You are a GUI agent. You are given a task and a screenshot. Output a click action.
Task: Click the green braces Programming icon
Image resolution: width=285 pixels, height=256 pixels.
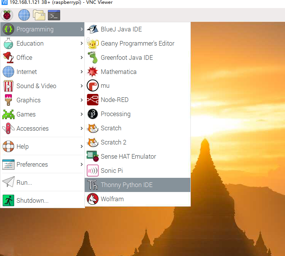click(x=8, y=29)
